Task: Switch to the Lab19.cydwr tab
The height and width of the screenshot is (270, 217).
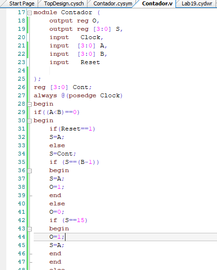Action: pyautogui.click(x=197, y=3)
